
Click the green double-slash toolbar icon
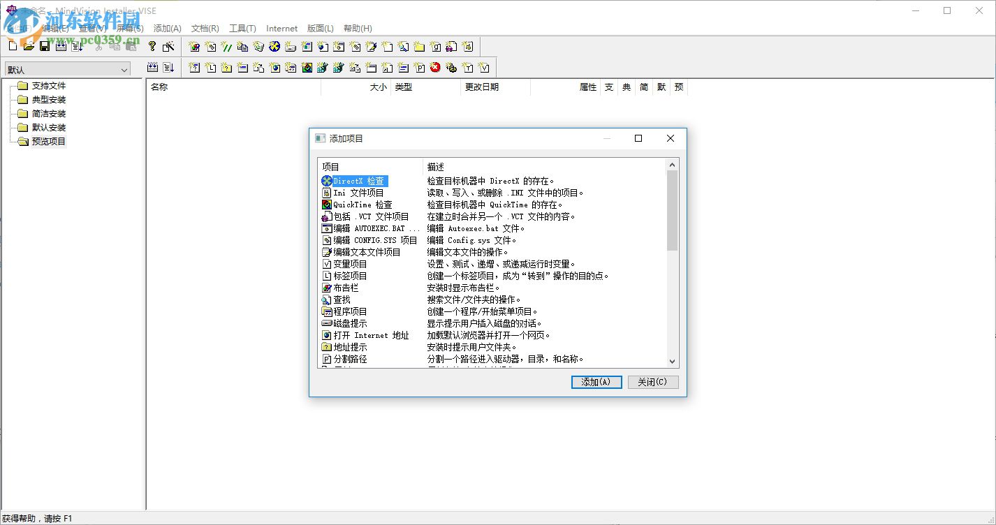(227, 47)
